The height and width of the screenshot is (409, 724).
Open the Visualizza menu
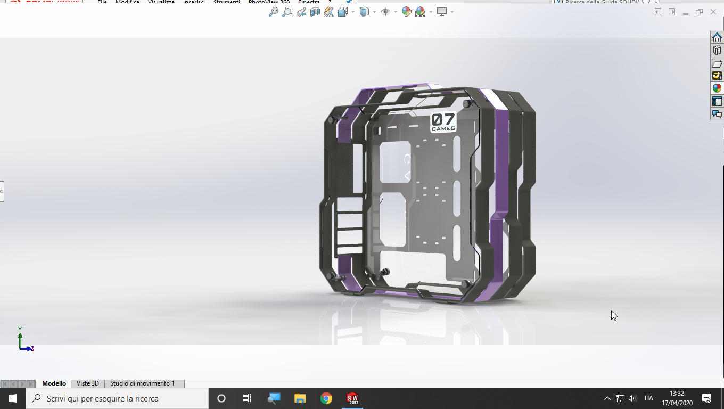coord(161,2)
